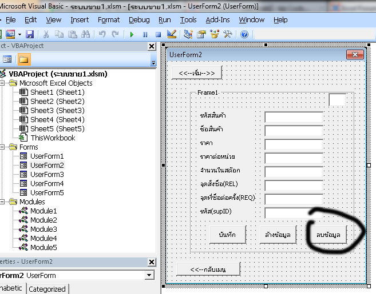
Task: Switch to the Categorized properties tab
Action: tap(47, 289)
